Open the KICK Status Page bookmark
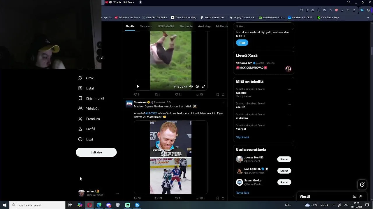This screenshot has height=209, width=373. pos(328,17)
